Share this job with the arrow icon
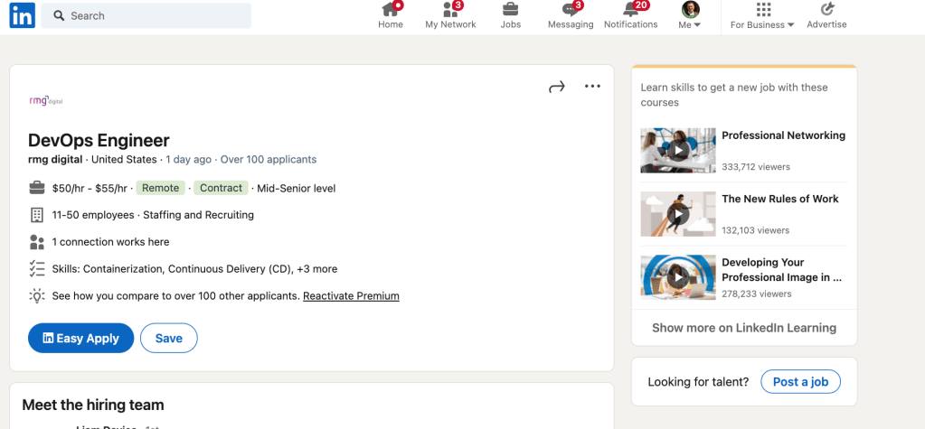Image resolution: width=925 pixels, height=429 pixels. click(x=557, y=87)
